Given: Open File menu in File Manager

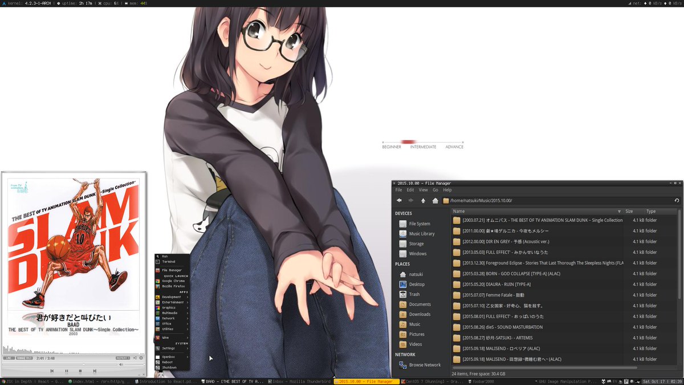Looking at the screenshot, I should point(398,190).
